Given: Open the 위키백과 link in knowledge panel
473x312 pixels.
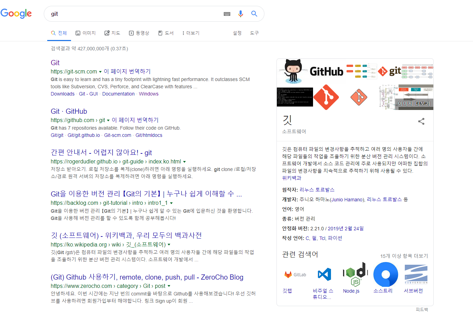Looking at the screenshot, I should [292, 178].
